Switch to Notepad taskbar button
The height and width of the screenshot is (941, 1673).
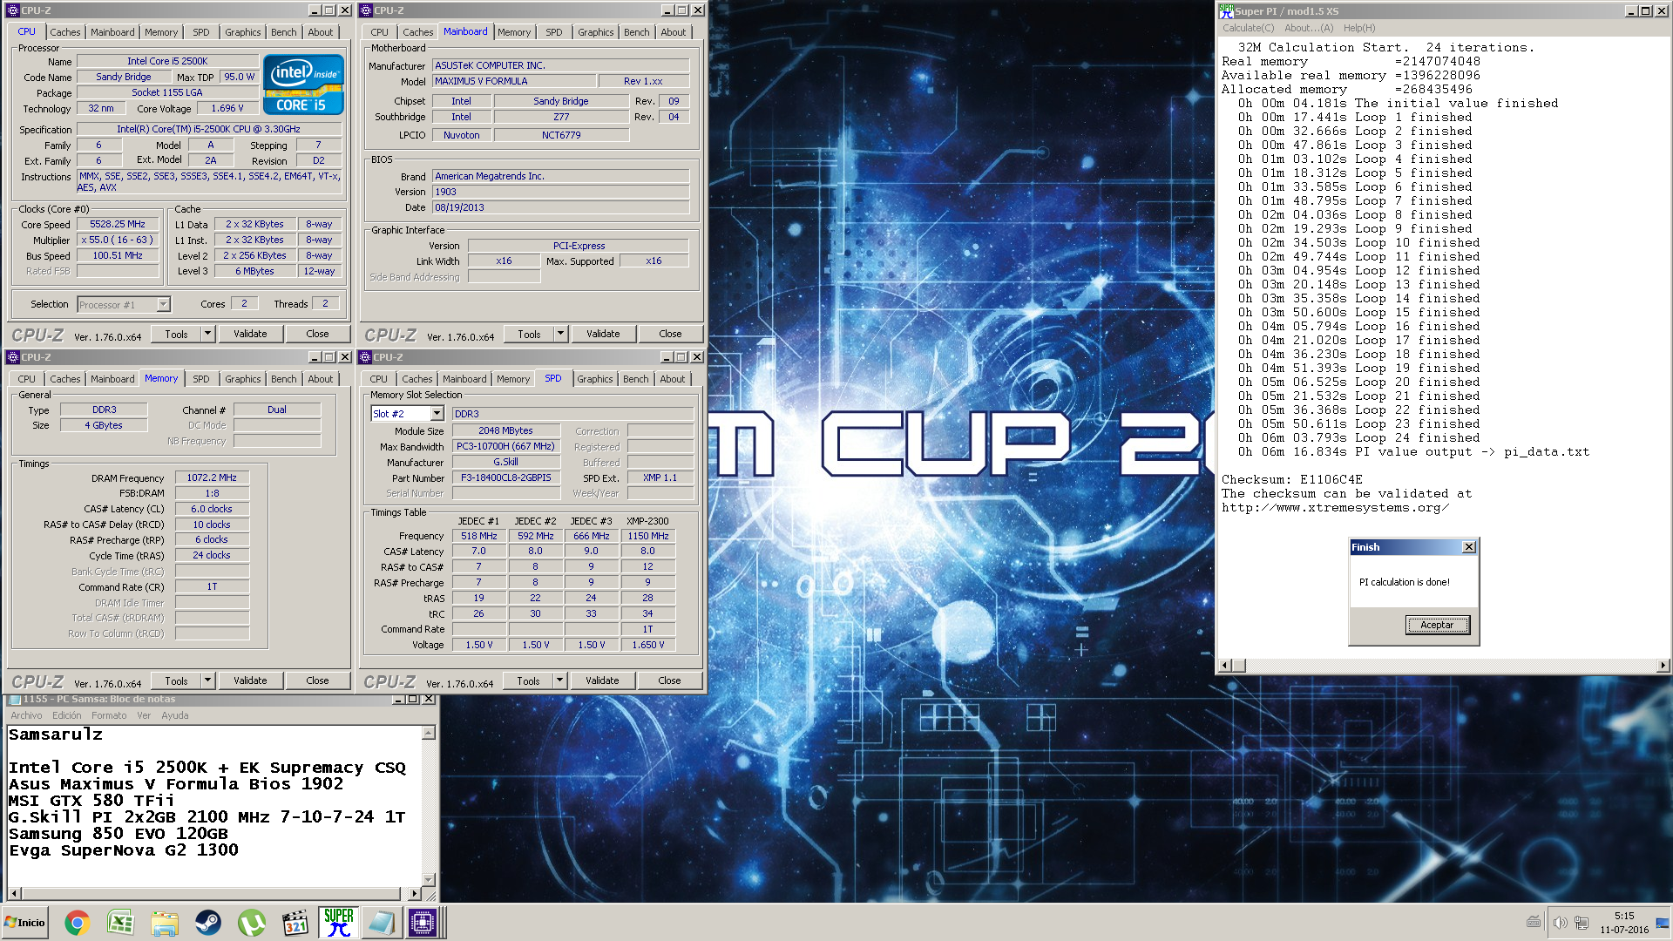click(x=381, y=923)
